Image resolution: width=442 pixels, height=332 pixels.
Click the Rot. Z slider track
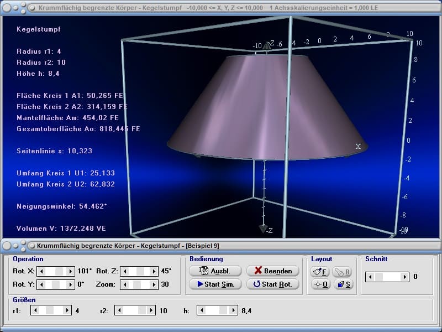click(139, 271)
